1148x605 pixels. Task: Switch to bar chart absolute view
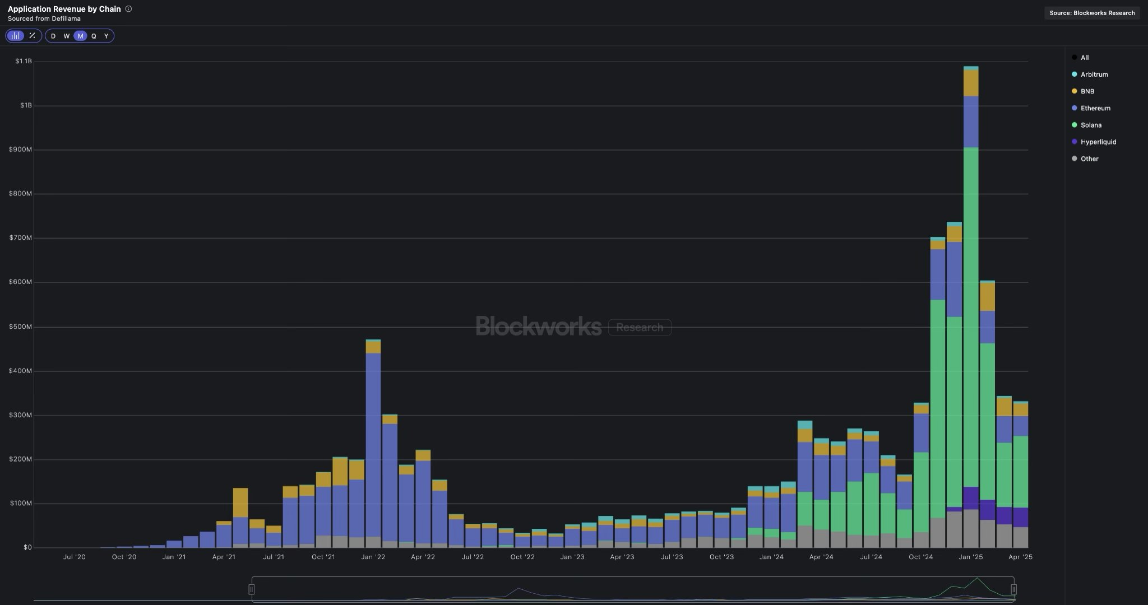(16, 36)
